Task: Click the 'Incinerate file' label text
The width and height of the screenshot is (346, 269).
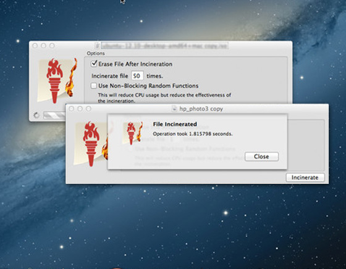Action: 110,76
